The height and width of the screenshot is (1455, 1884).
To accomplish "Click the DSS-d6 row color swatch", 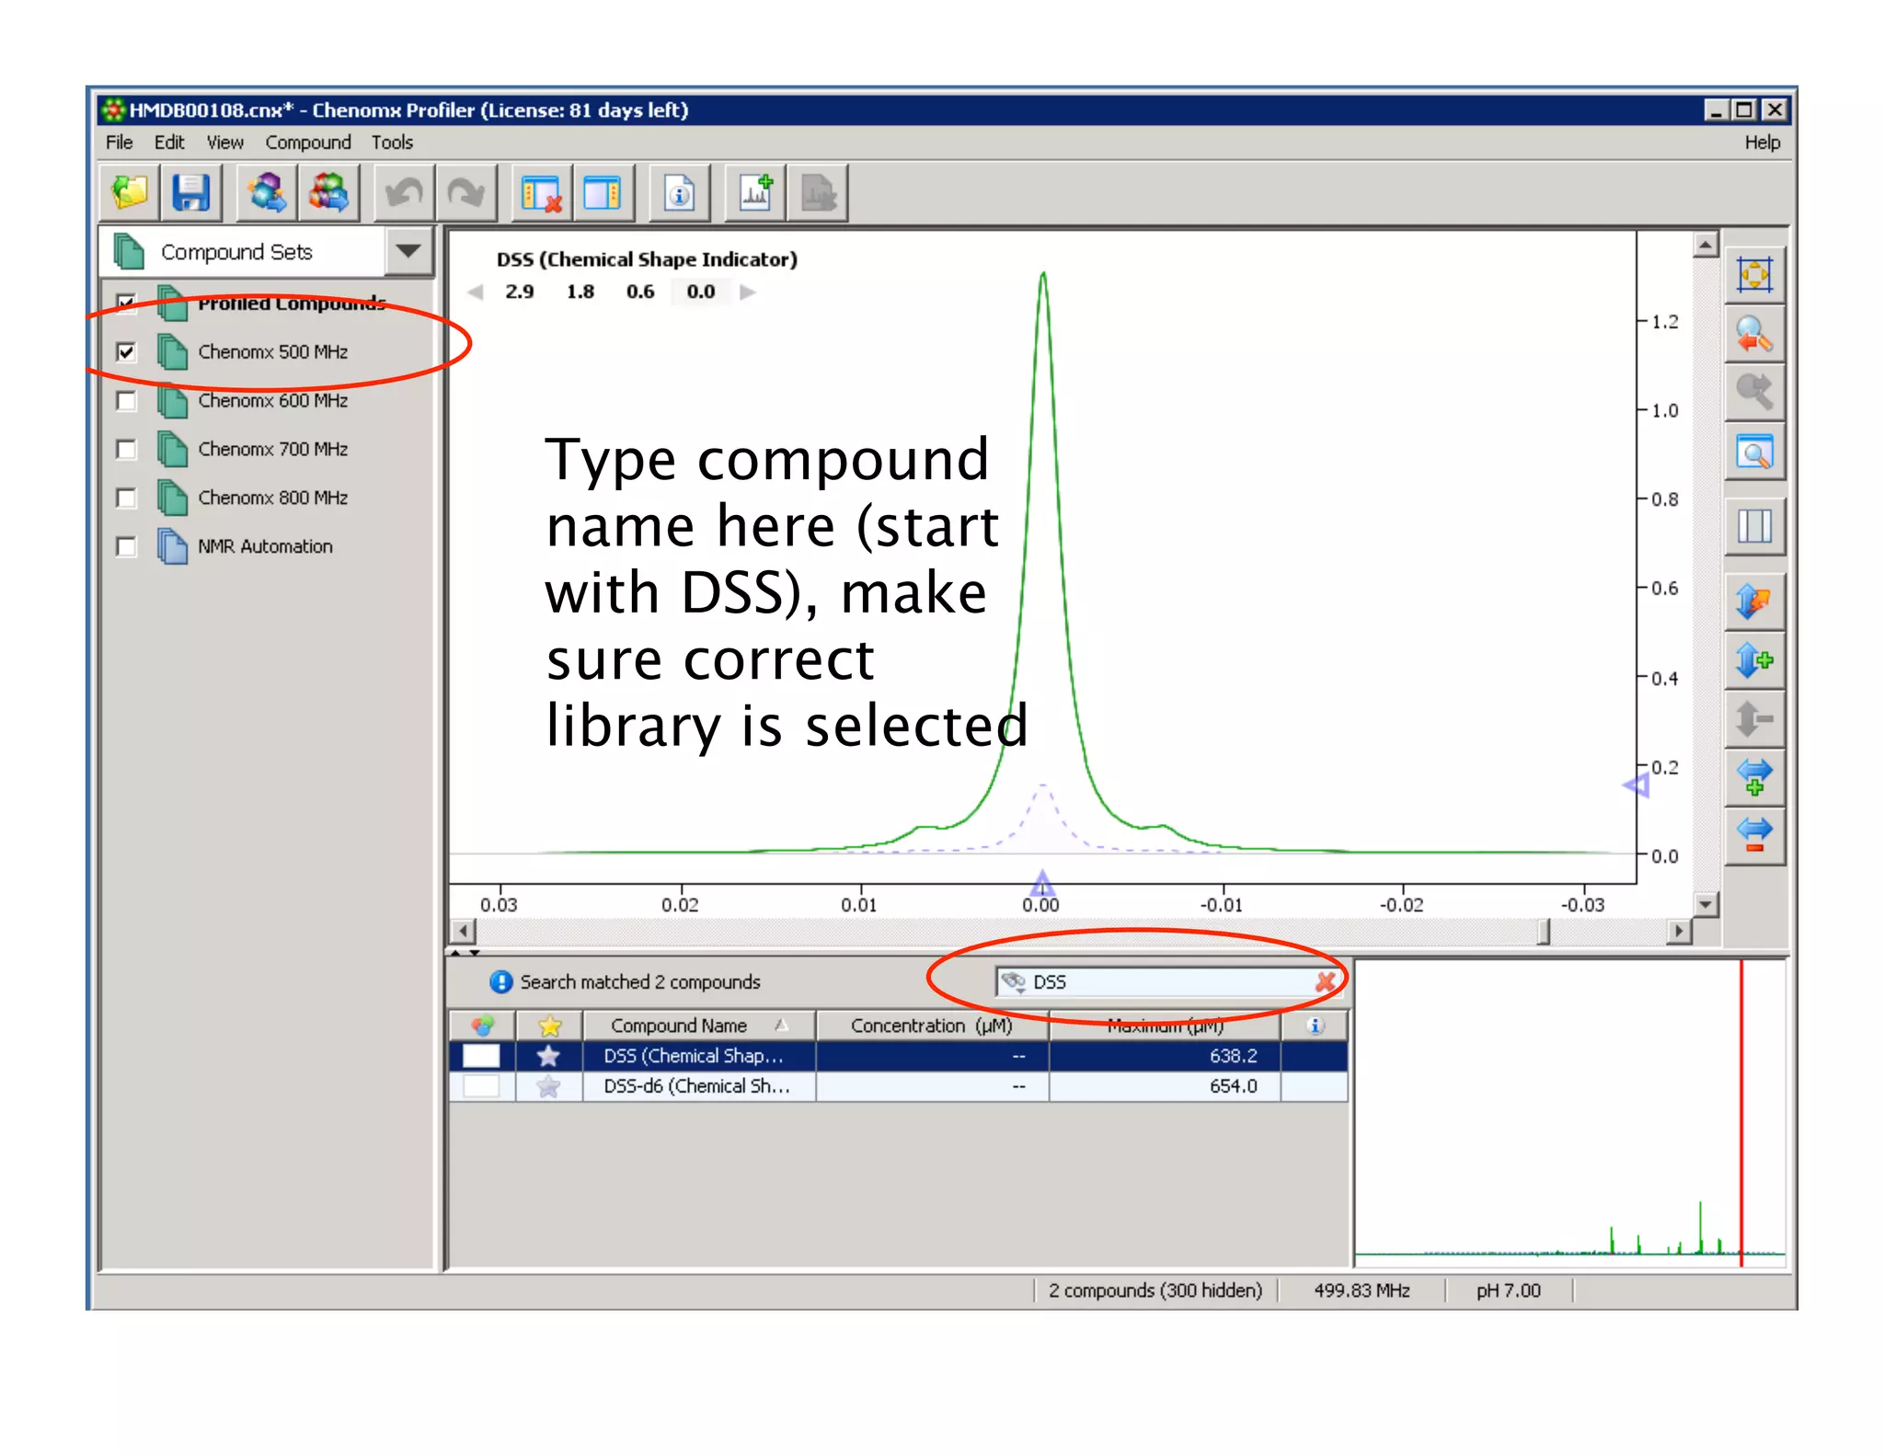I will coord(481,1086).
